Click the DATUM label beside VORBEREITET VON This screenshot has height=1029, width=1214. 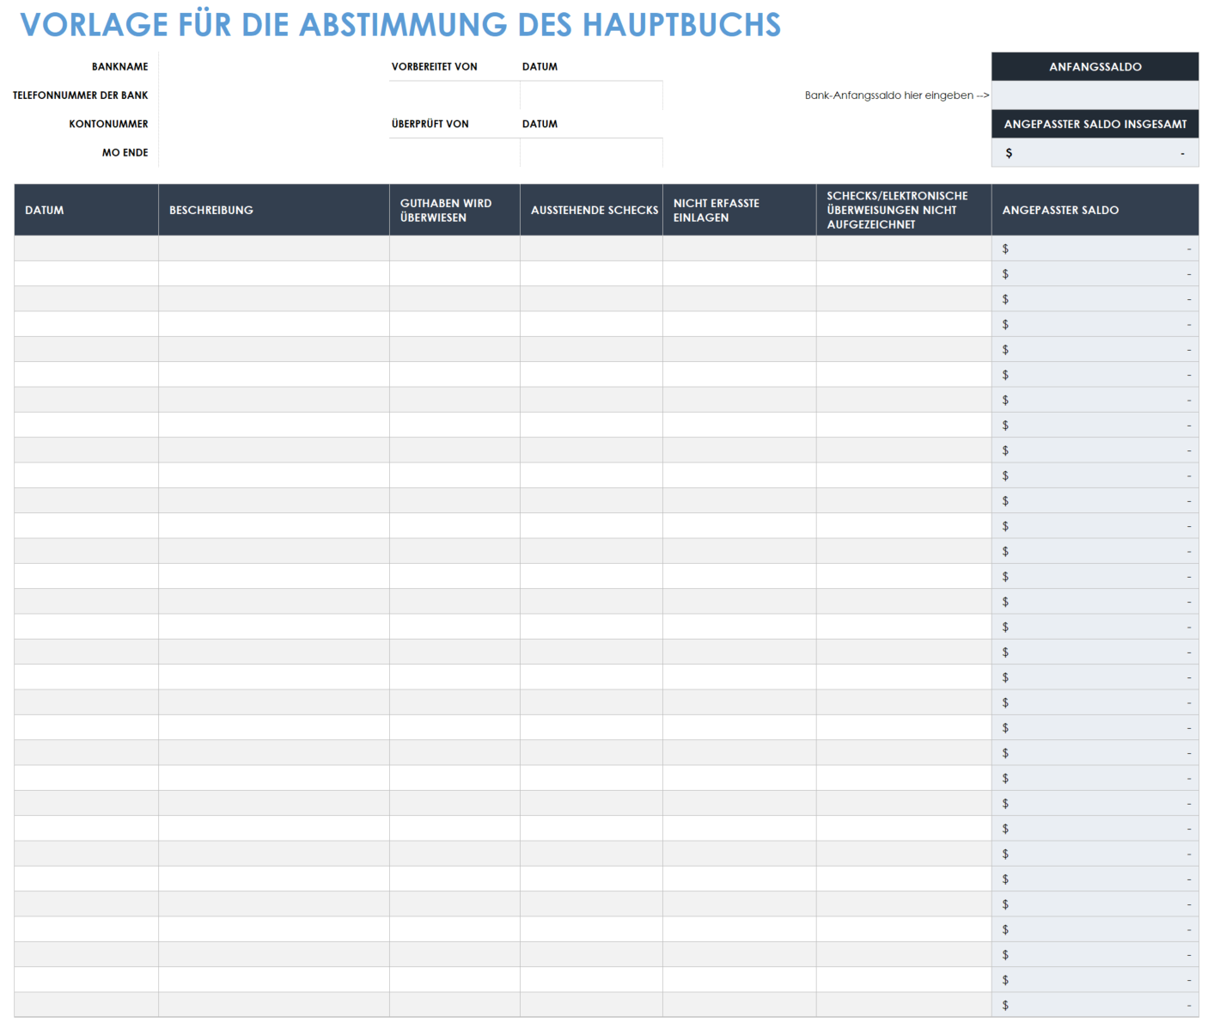click(x=540, y=66)
